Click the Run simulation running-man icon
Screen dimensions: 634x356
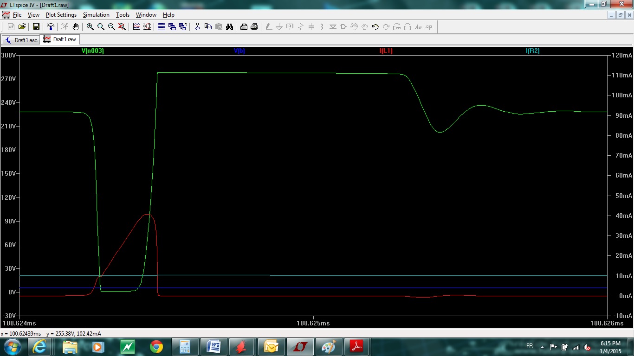tap(65, 27)
